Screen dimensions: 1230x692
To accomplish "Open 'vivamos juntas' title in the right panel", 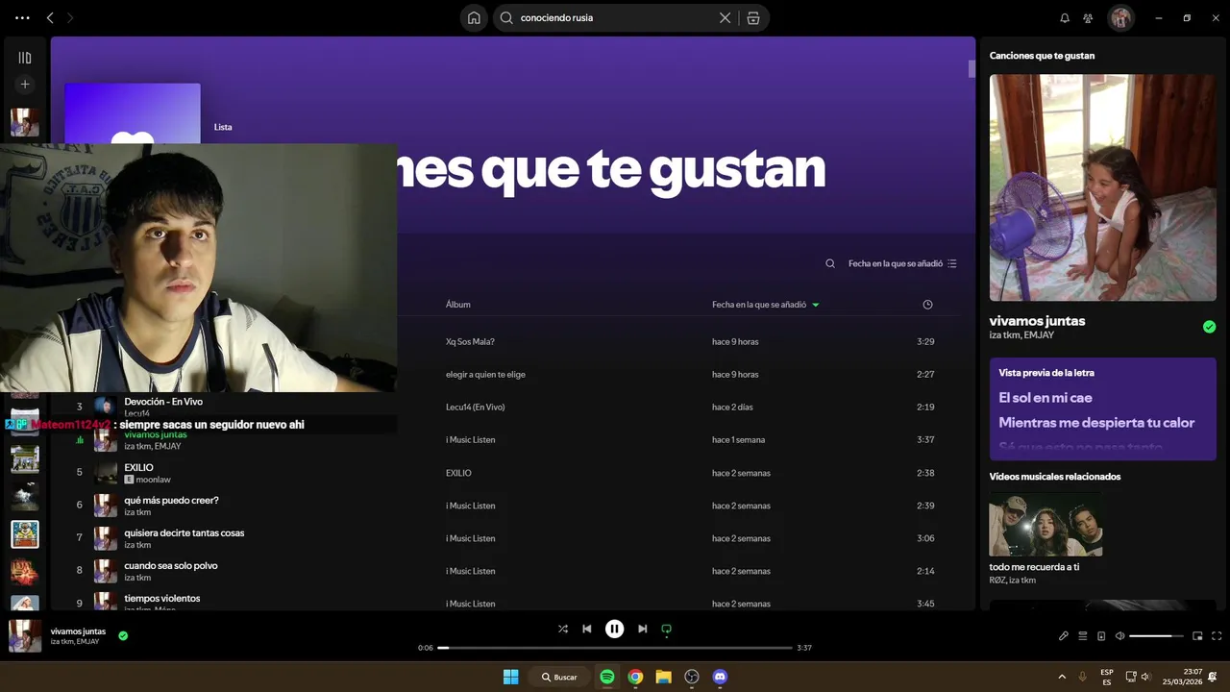I will [1037, 321].
